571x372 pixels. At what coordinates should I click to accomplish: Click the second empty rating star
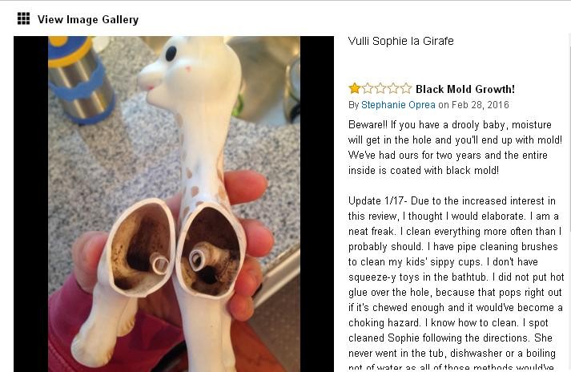368,88
